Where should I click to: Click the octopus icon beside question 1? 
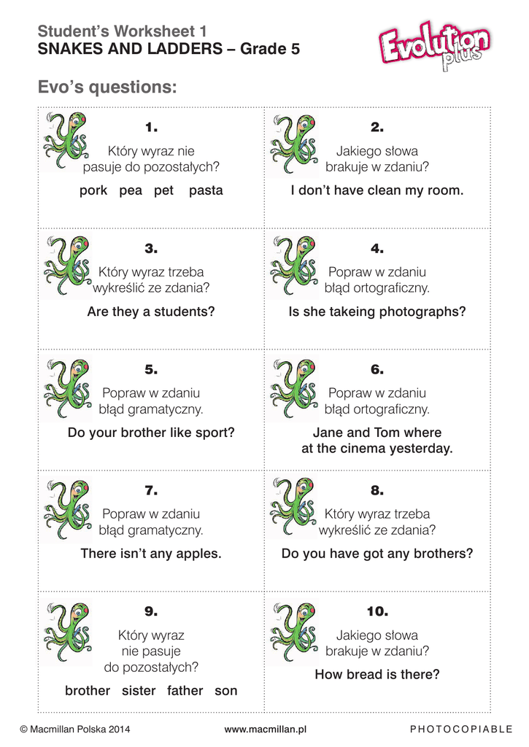pyautogui.click(x=66, y=142)
